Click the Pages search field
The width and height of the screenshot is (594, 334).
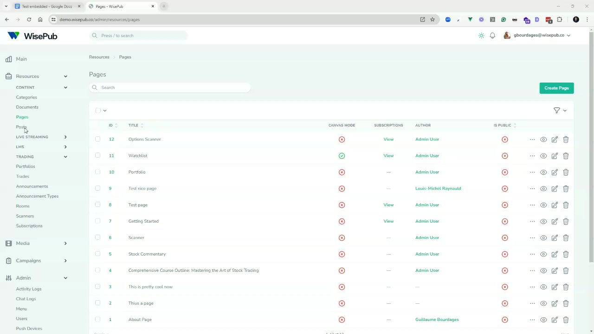pyautogui.click(x=170, y=88)
